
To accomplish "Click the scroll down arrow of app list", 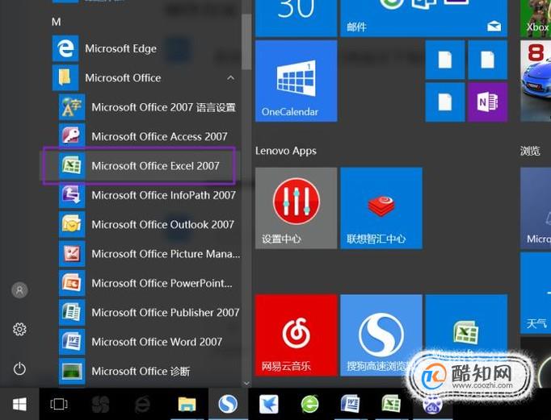I will coord(246,383).
